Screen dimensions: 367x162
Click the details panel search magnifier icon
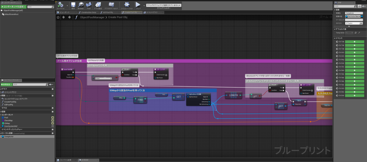pyautogui.click(x=356, y=6)
